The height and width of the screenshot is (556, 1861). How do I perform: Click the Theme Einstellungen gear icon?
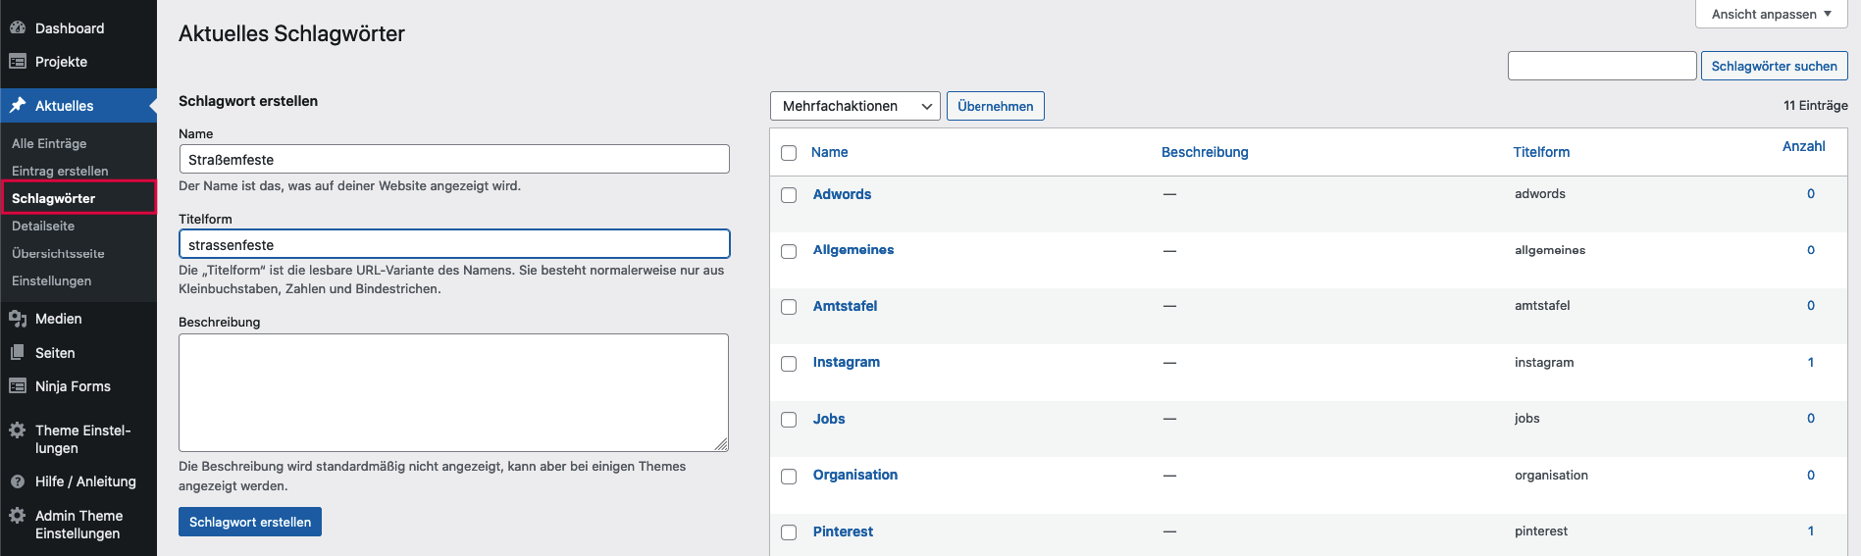[x=18, y=430]
